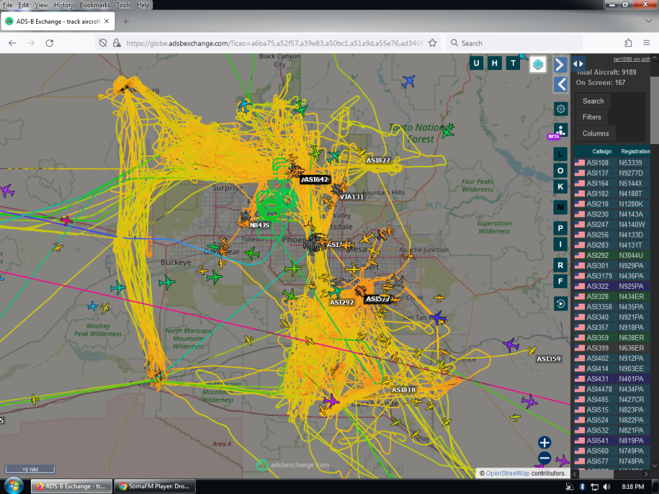Open the Filters button
This screenshot has width=659, height=494.
point(592,117)
